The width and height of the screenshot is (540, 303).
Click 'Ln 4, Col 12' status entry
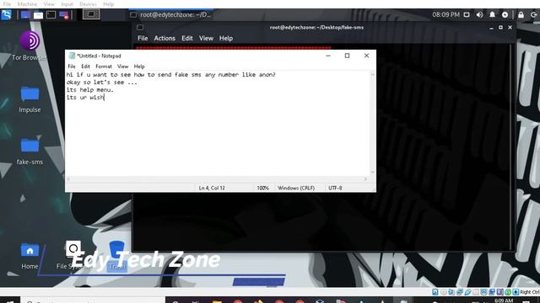212,188
